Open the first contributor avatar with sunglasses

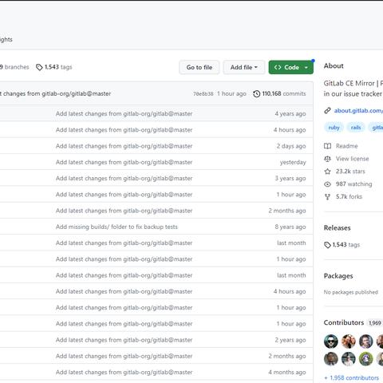[331, 342]
